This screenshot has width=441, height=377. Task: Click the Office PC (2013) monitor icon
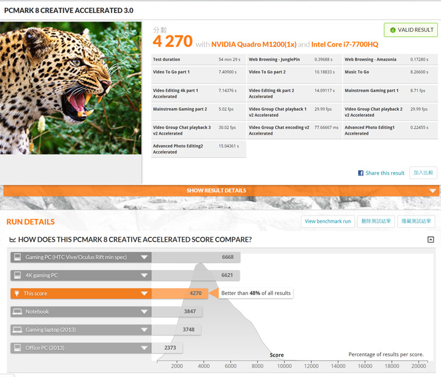(x=17, y=348)
